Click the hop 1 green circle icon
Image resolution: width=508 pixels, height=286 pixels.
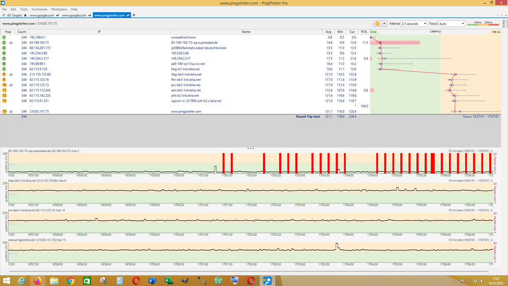pyautogui.click(x=4, y=37)
